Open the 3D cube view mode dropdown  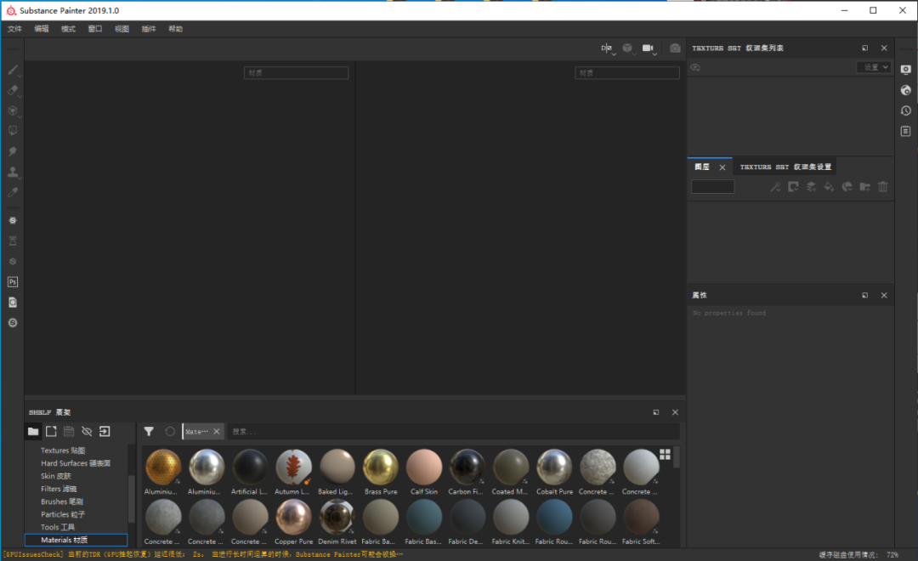[x=629, y=48]
